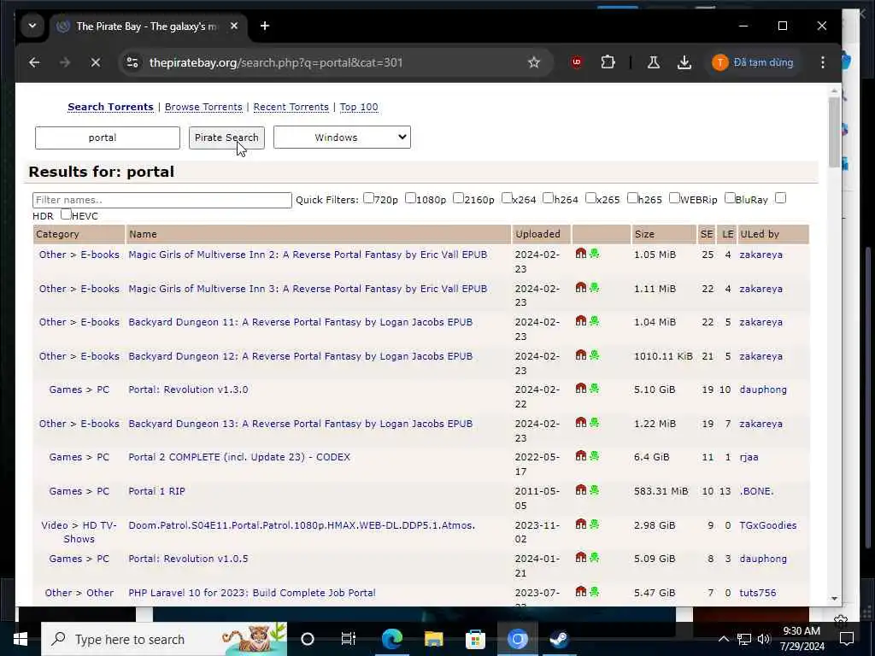The height and width of the screenshot is (656, 875).
Task: Tick the h264 filter checkbox
Action: 548,198
